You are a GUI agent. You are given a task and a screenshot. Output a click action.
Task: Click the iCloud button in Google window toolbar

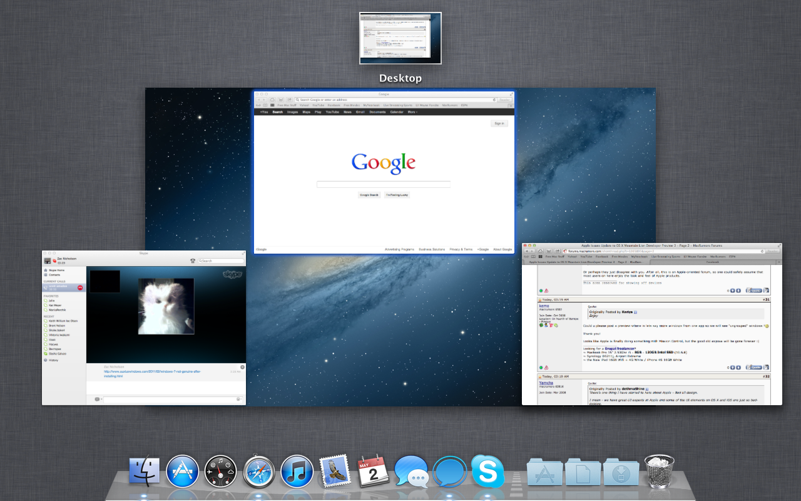(x=272, y=100)
